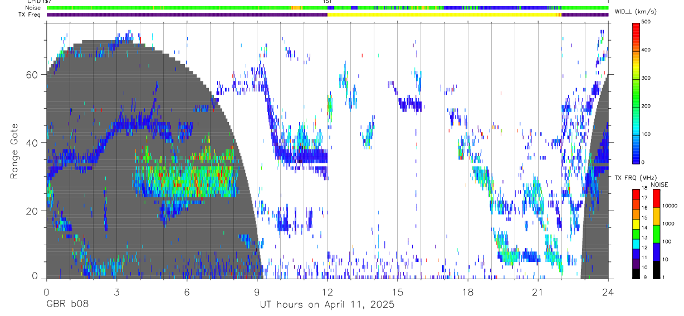Click the 'NOISE' legend title
Viewport: 684px width, 316px height.
coord(659,184)
